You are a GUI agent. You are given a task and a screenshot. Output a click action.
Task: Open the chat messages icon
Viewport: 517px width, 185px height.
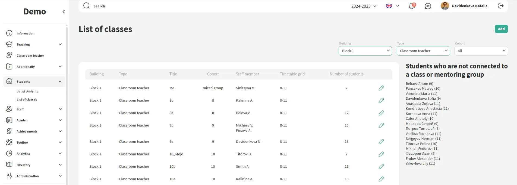point(428,6)
